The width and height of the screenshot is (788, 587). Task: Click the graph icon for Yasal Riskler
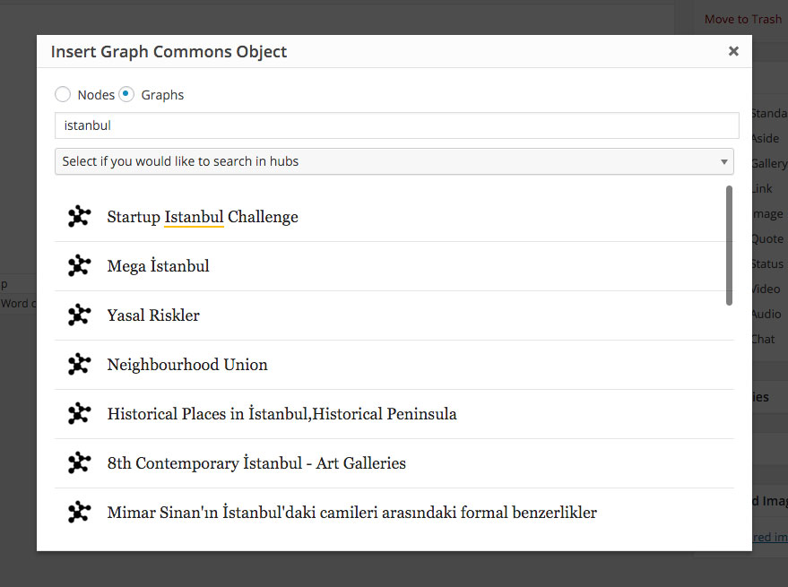79,315
